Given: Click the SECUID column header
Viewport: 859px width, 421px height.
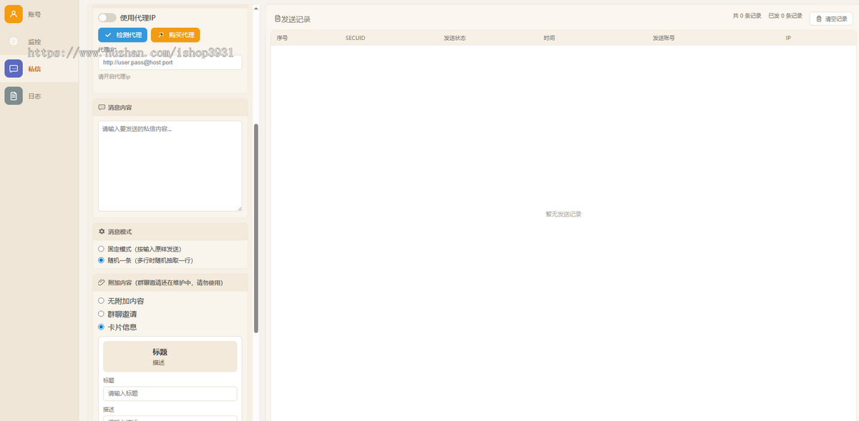Looking at the screenshot, I should pyautogui.click(x=355, y=37).
